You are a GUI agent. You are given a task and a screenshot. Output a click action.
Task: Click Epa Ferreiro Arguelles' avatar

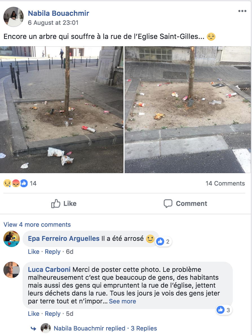(x=12, y=239)
